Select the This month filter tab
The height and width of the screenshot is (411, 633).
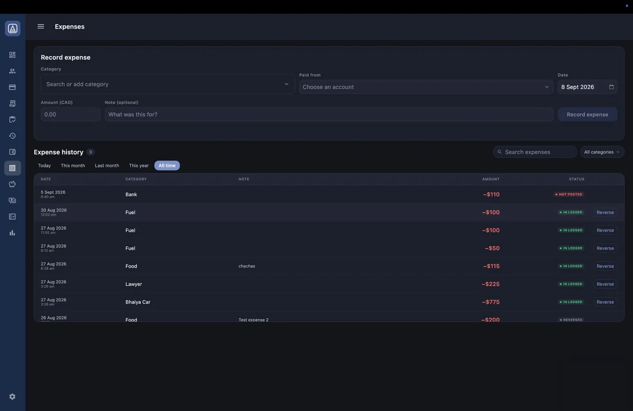(73, 166)
